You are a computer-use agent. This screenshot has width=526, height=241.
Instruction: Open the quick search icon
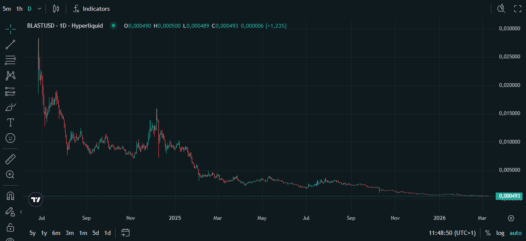pos(501,8)
